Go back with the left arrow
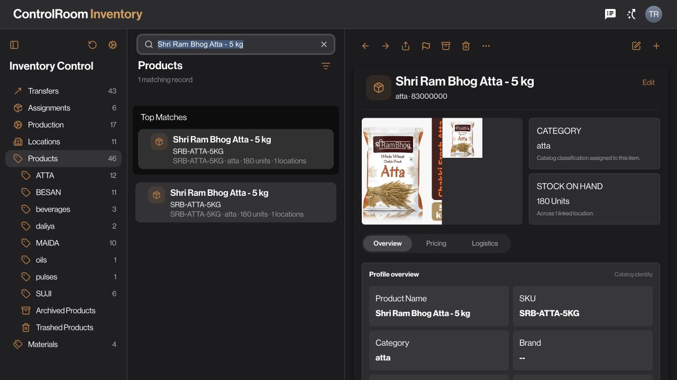The width and height of the screenshot is (677, 380). [x=365, y=46]
